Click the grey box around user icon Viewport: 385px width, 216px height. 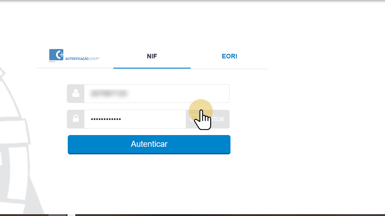point(76,94)
